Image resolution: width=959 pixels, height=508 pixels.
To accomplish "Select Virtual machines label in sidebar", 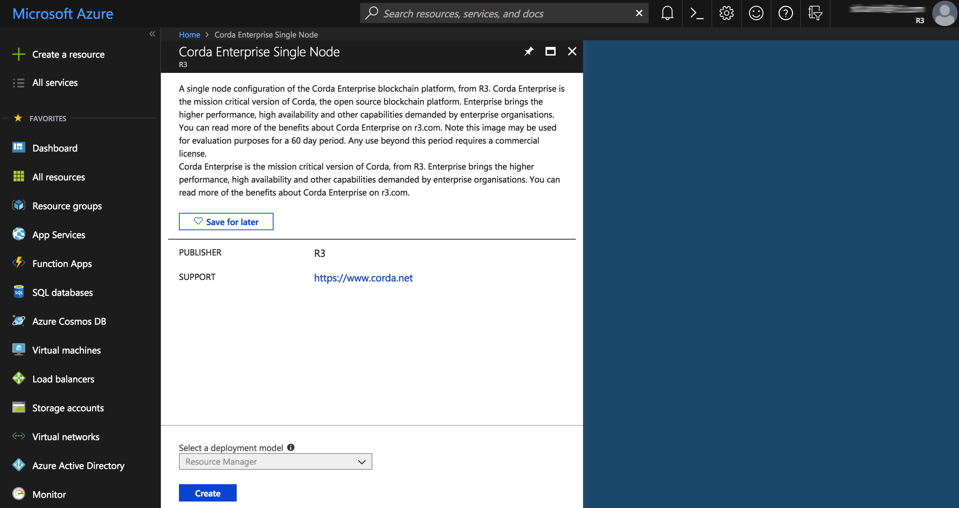I will (x=67, y=350).
